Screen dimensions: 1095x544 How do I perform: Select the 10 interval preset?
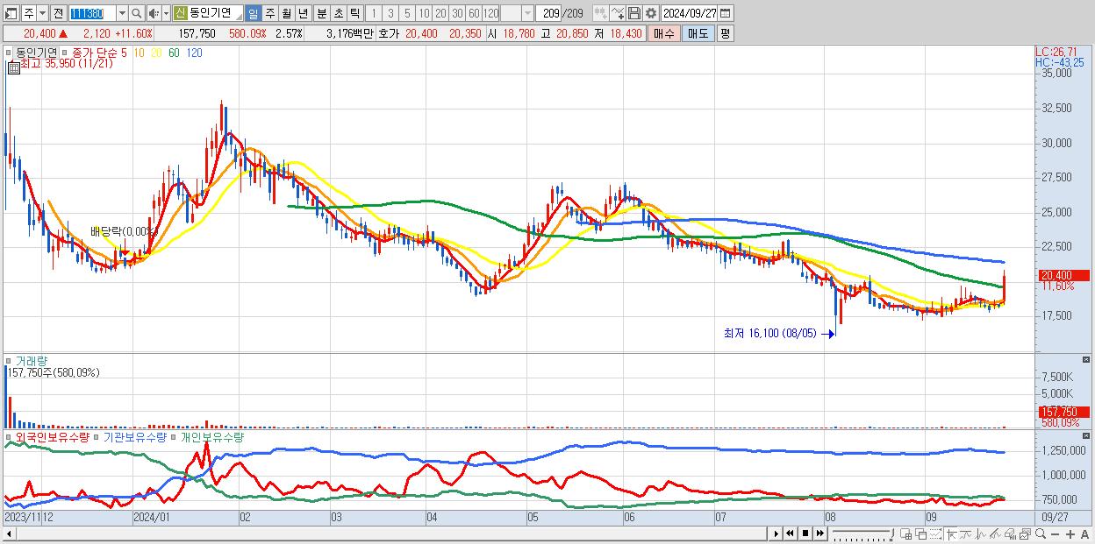click(424, 13)
